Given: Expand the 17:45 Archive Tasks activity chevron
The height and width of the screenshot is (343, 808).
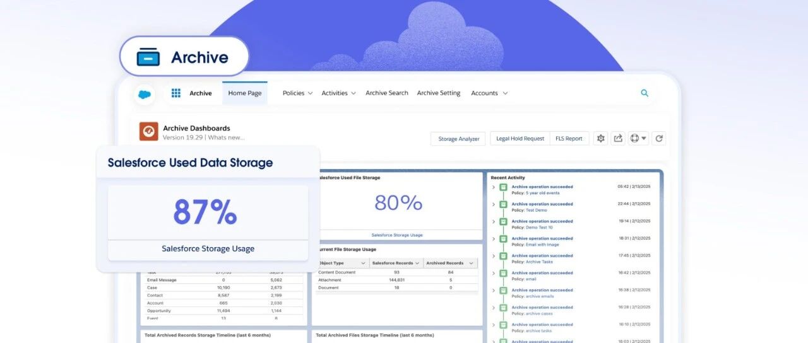Looking at the screenshot, I should click(494, 256).
